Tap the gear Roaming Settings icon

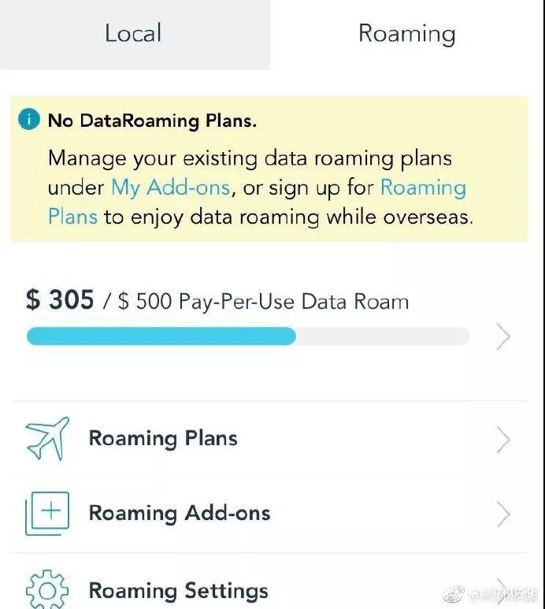(x=46, y=590)
